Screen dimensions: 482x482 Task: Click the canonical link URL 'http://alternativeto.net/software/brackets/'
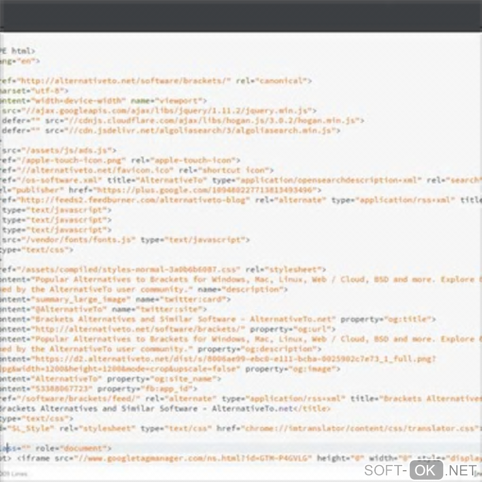click(124, 81)
